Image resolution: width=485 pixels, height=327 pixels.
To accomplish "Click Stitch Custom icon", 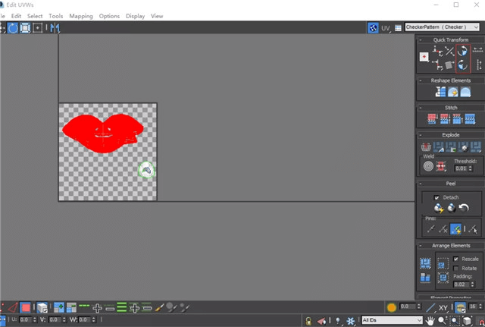I will [470, 118].
